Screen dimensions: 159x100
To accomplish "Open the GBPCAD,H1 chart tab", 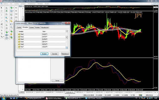I will tap(80, 92).
